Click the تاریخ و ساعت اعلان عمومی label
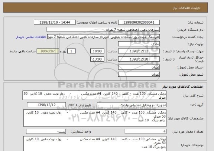Screen dimensions: 214x151 point(97,23)
